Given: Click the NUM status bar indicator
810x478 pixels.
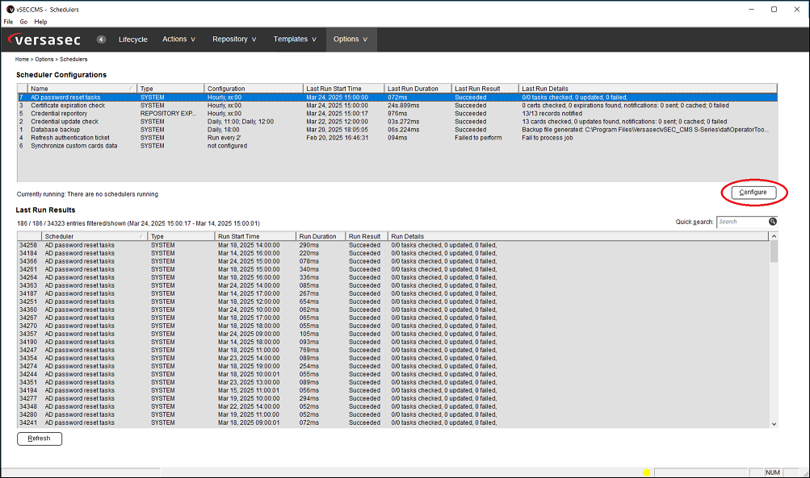Looking at the screenshot, I should pyautogui.click(x=773, y=472).
